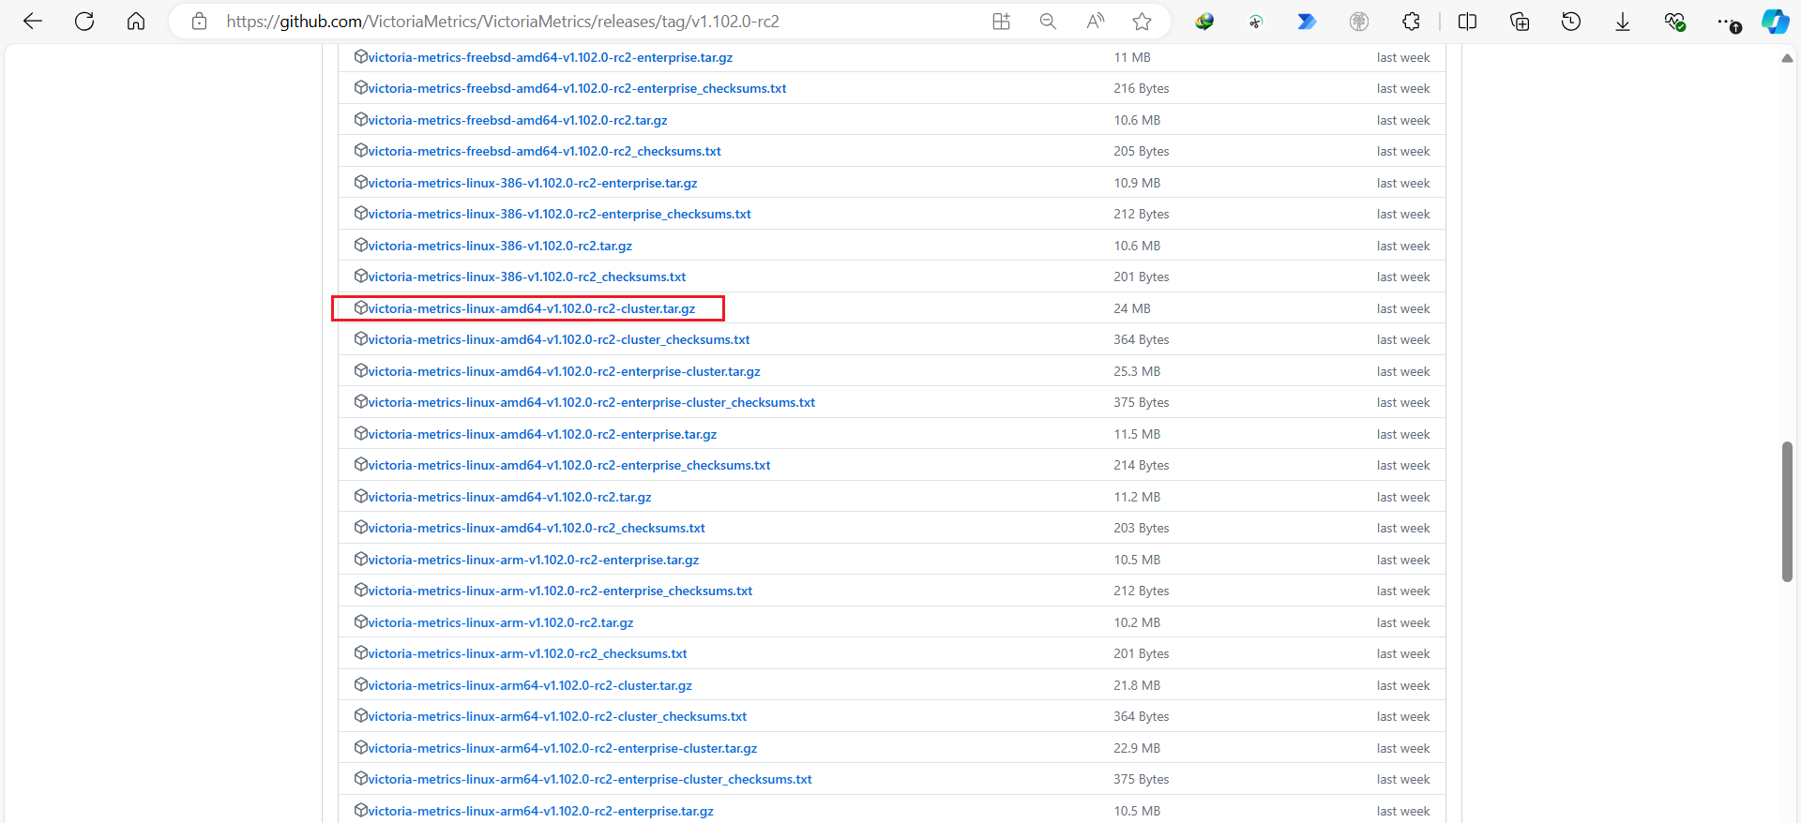Click the 24 MB size value
Screen dimensions: 1801x823
(x=1132, y=308)
